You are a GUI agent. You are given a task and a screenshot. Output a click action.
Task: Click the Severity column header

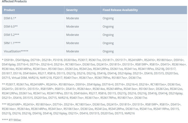point(72,10)
